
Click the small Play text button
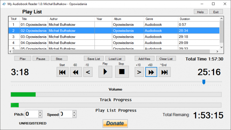point(23,59)
